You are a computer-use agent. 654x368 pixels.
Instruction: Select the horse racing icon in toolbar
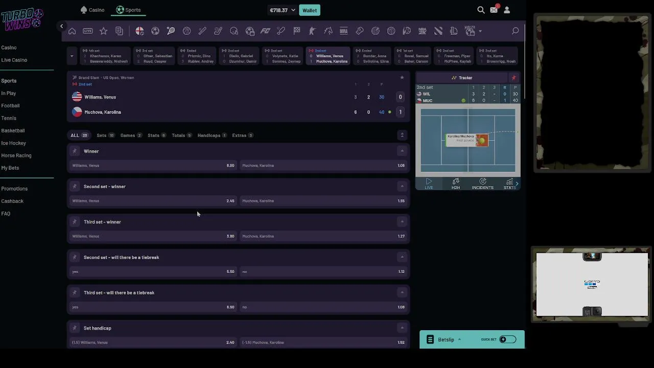(x=328, y=31)
